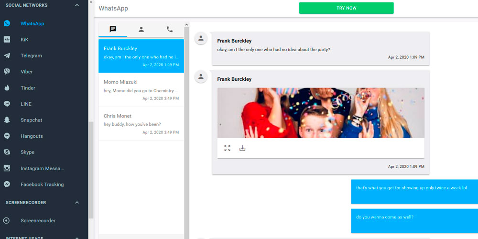Click "Apr 2, 2020 3:49 PM" in Chris Monet row
The width and height of the screenshot is (478, 239).
point(161,132)
